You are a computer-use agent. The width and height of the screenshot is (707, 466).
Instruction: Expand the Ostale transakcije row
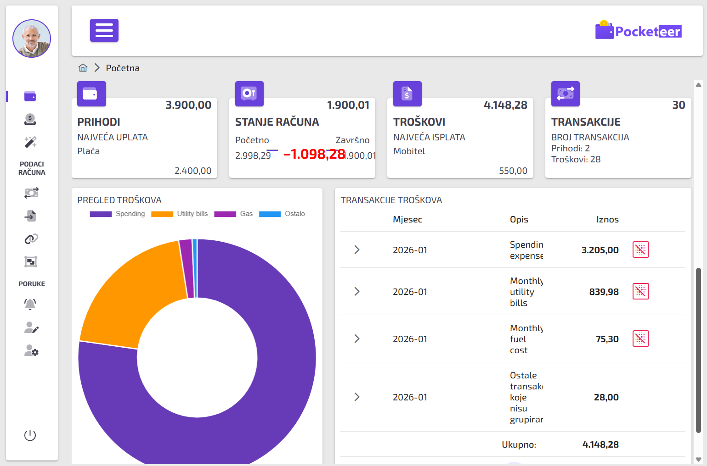[x=357, y=397]
